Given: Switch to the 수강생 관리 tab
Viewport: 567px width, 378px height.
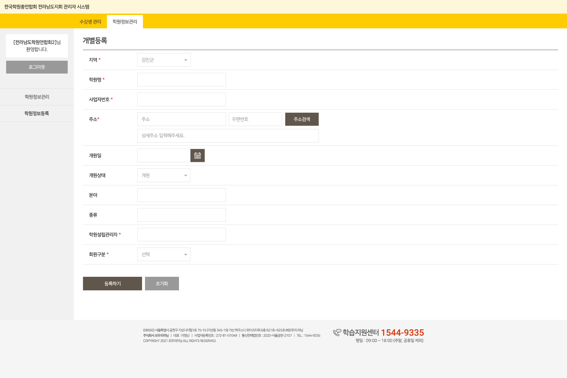Looking at the screenshot, I should pyautogui.click(x=90, y=22).
